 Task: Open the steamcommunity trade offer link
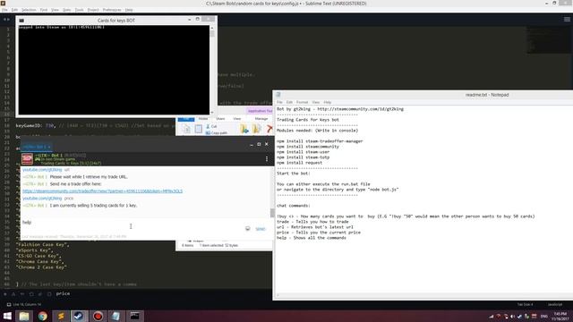pyautogui.click(x=102, y=191)
